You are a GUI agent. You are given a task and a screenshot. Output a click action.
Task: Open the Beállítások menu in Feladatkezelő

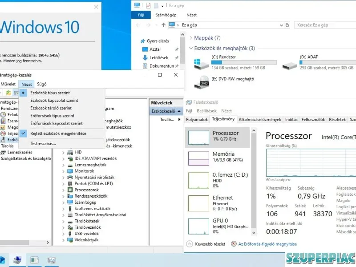(206, 111)
